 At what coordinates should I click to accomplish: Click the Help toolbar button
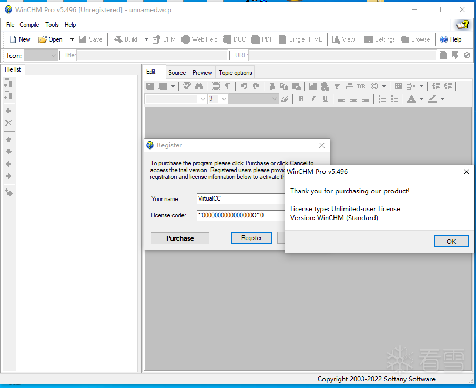[451, 39]
